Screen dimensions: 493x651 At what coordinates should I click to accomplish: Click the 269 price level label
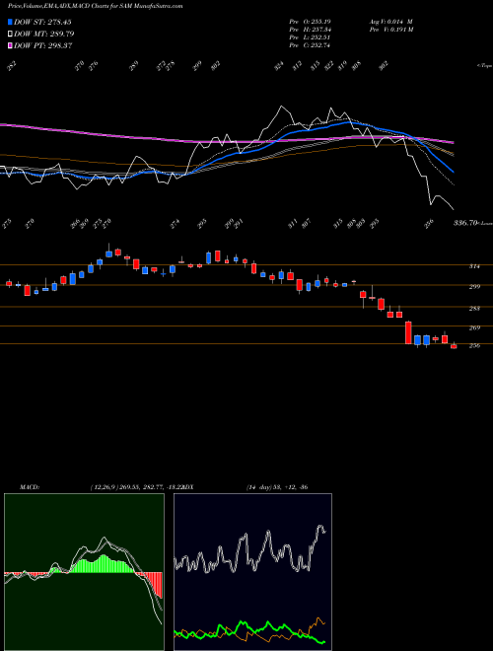pos(474,328)
